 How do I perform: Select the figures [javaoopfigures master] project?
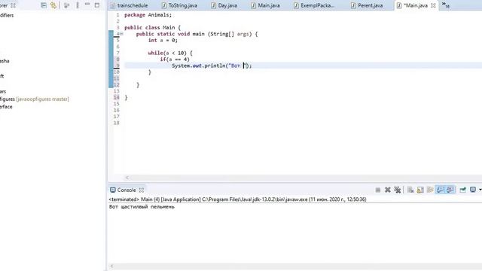[x=35, y=99]
